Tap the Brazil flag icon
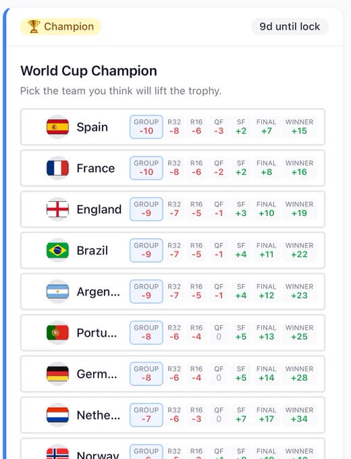The height and width of the screenshot is (459, 351). [x=57, y=250]
